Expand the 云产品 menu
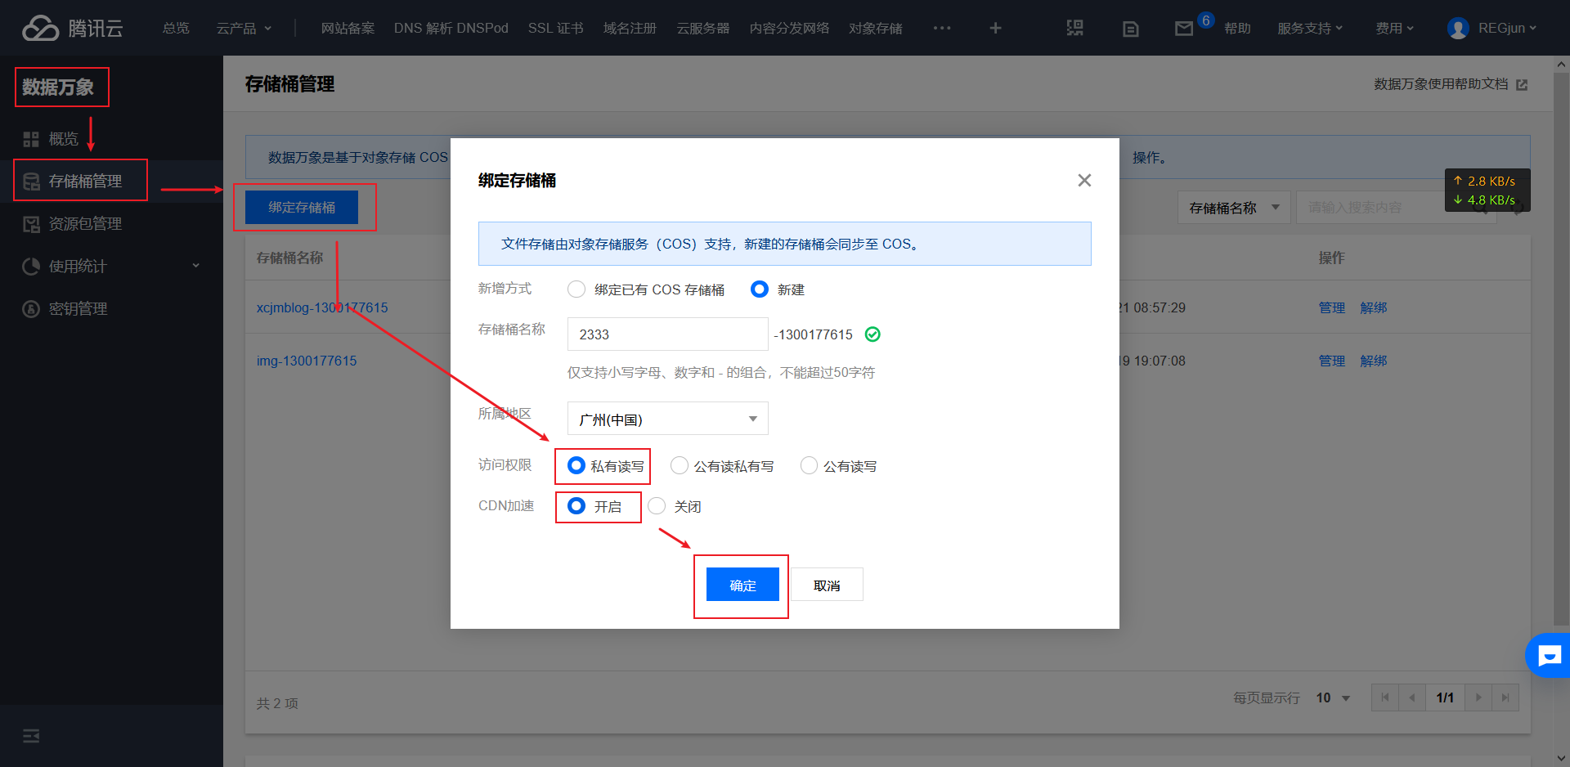The width and height of the screenshot is (1570, 767). [244, 29]
